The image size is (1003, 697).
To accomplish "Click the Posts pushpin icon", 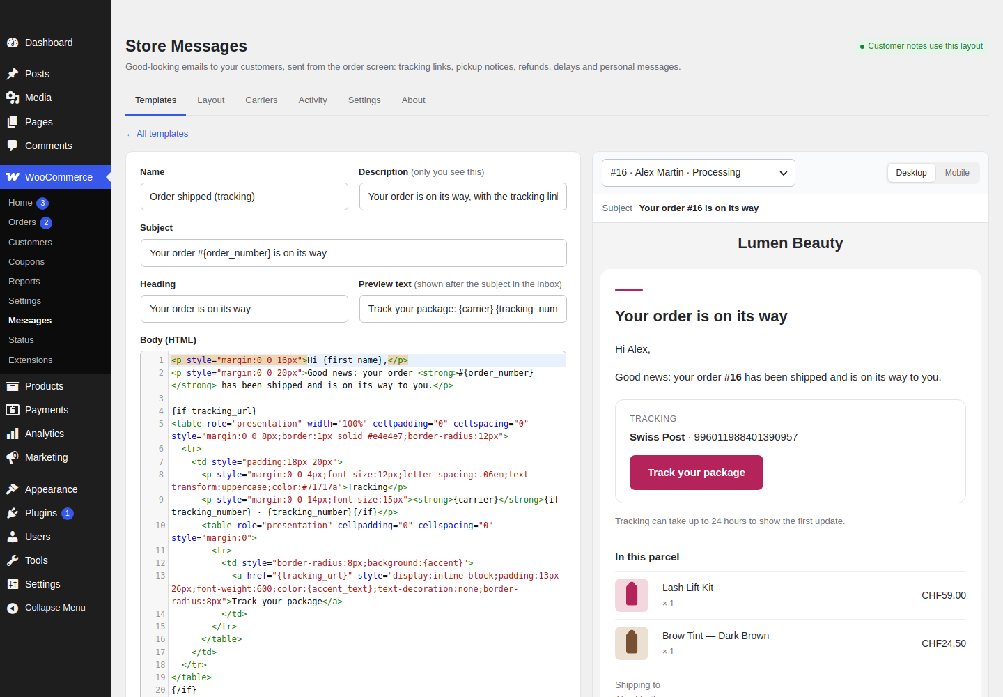I will tap(13, 74).
